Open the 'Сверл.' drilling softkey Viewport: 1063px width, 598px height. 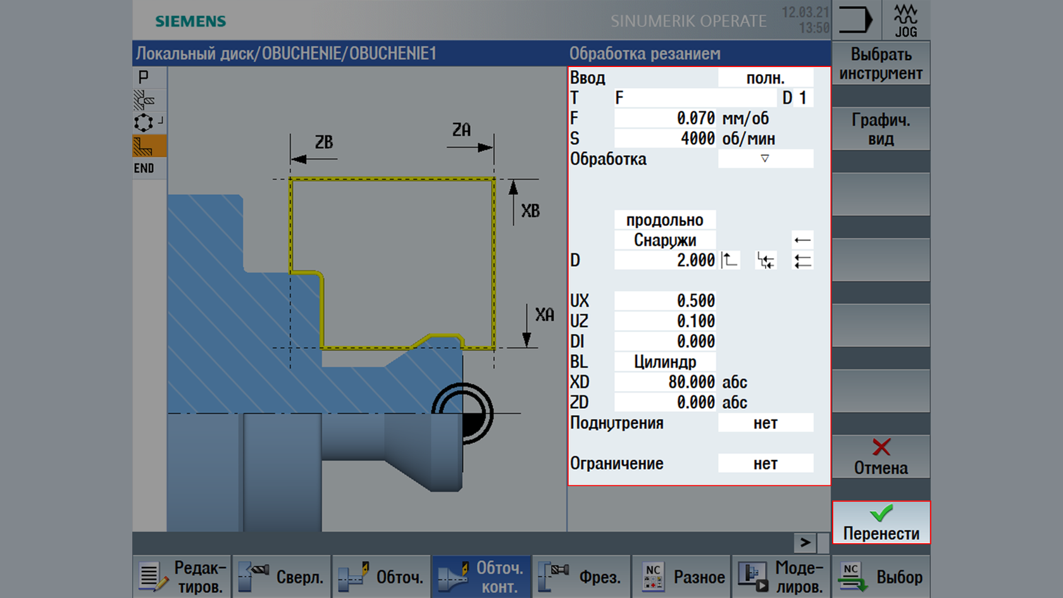[282, 576]
